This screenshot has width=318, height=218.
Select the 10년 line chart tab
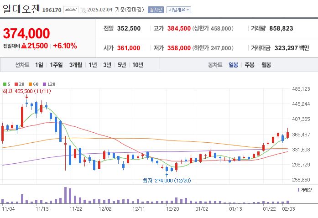pyautogui.click(x=138, y=65)
